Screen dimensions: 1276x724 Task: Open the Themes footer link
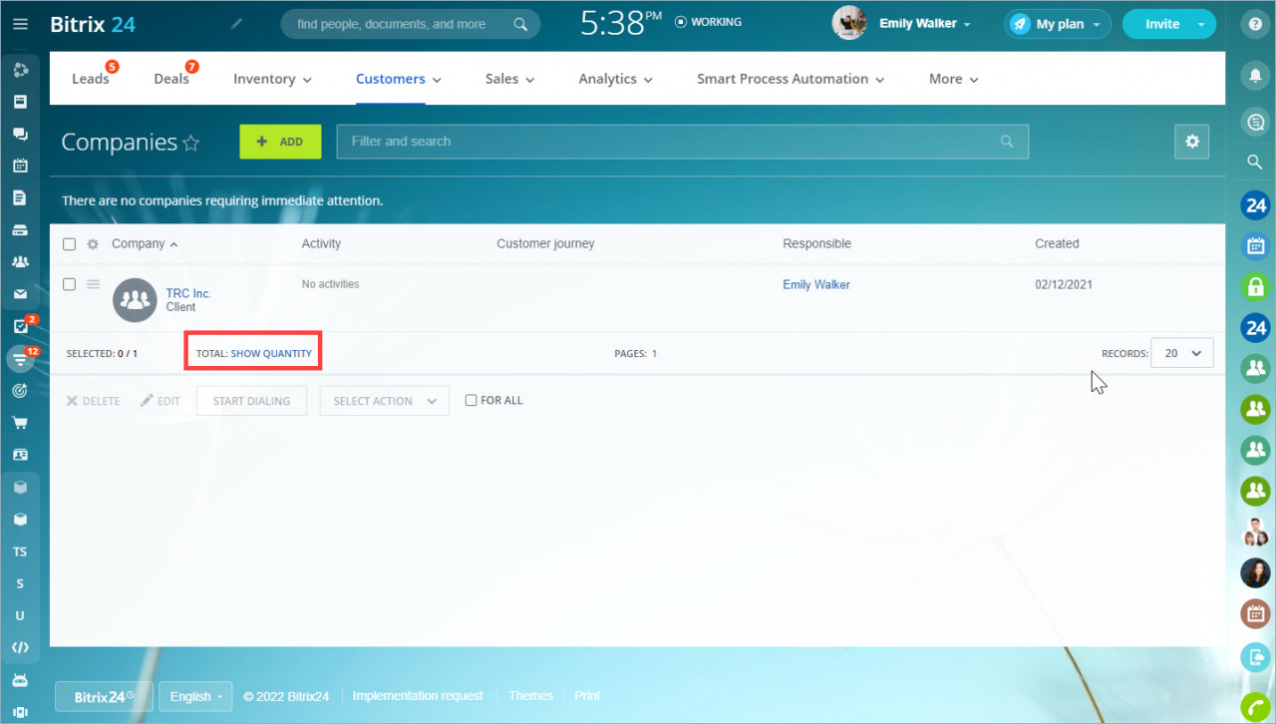point(530,696)
